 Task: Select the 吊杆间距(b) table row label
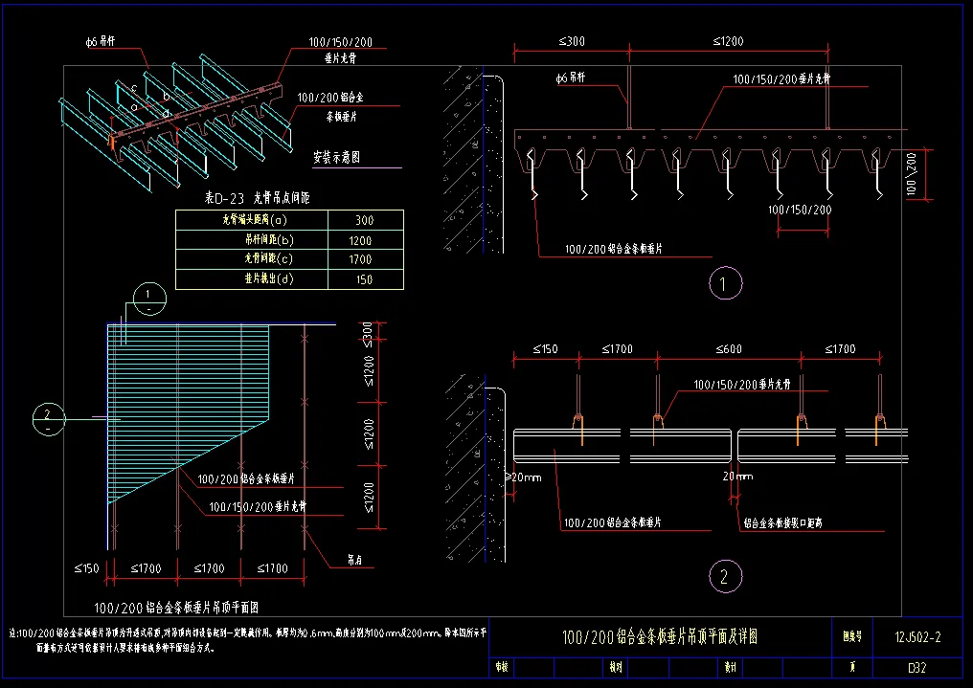(252, 240)
